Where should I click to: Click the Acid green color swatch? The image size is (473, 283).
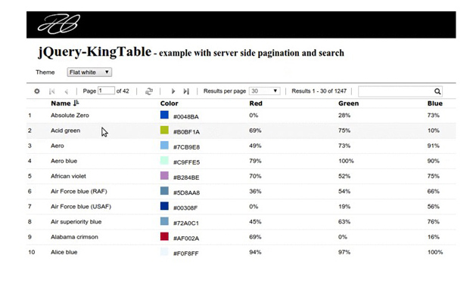pos(164,130)
